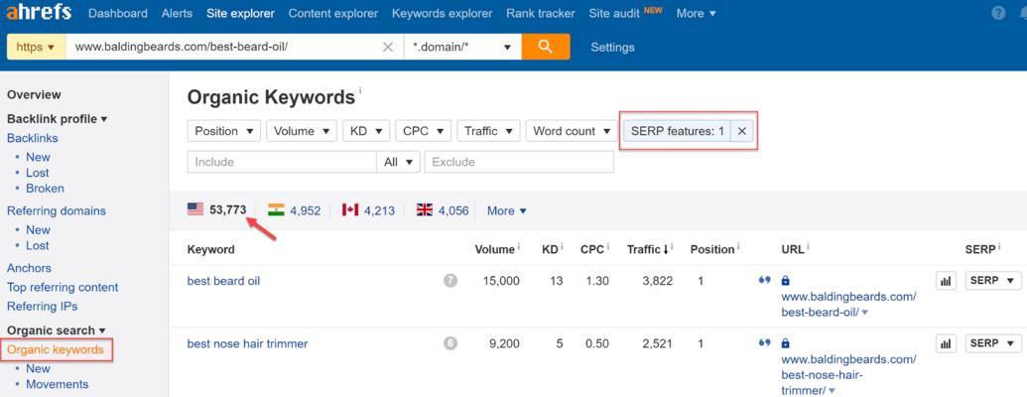Screen dimensions: 1027x397
Task: Open the Overview sidebar link
Action: click(x=34, y=94)
